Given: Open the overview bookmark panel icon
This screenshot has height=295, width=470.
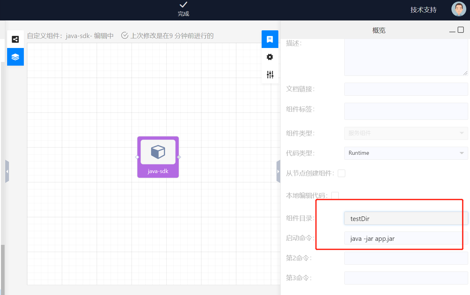Looking at the screenshot, I should pos(270,39).
